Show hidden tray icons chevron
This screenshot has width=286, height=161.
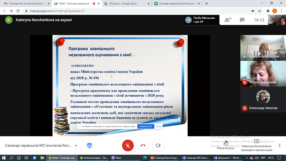point(247,158)
